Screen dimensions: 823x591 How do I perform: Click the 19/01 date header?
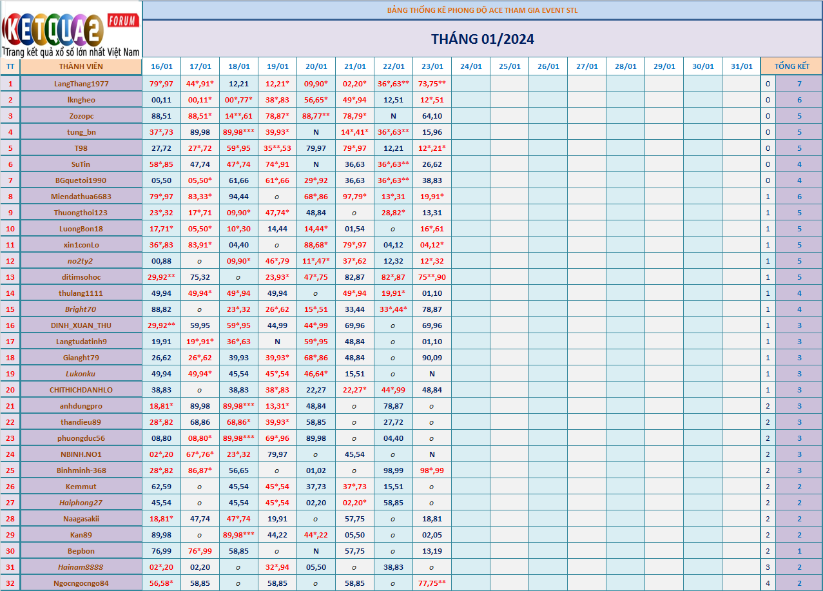click(277, 66)
